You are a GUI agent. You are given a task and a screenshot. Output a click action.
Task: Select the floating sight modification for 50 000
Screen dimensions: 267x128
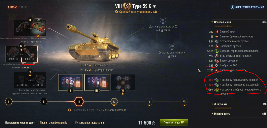(29, 54)
